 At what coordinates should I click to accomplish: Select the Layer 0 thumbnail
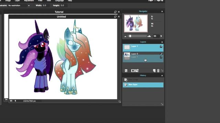pyautogui.click(x=127, y=55)
